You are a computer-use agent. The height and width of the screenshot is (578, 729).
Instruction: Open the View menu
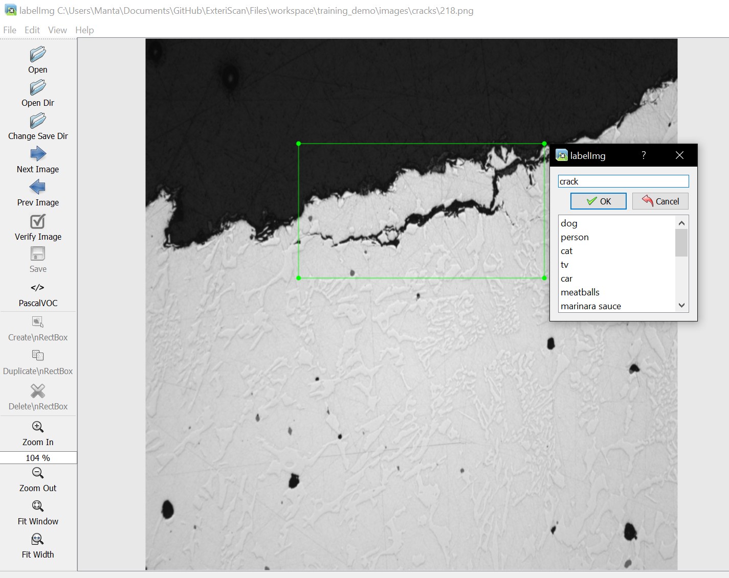(x=57, y=30)
